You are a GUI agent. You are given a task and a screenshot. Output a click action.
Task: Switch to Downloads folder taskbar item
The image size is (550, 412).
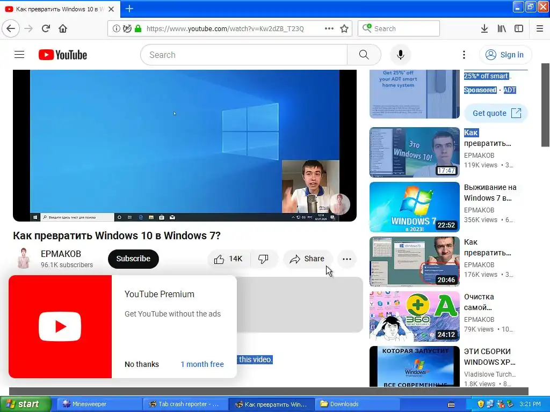coord(357,404)
